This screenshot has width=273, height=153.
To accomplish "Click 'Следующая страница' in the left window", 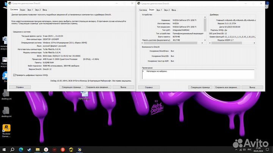I will point(71,87).
